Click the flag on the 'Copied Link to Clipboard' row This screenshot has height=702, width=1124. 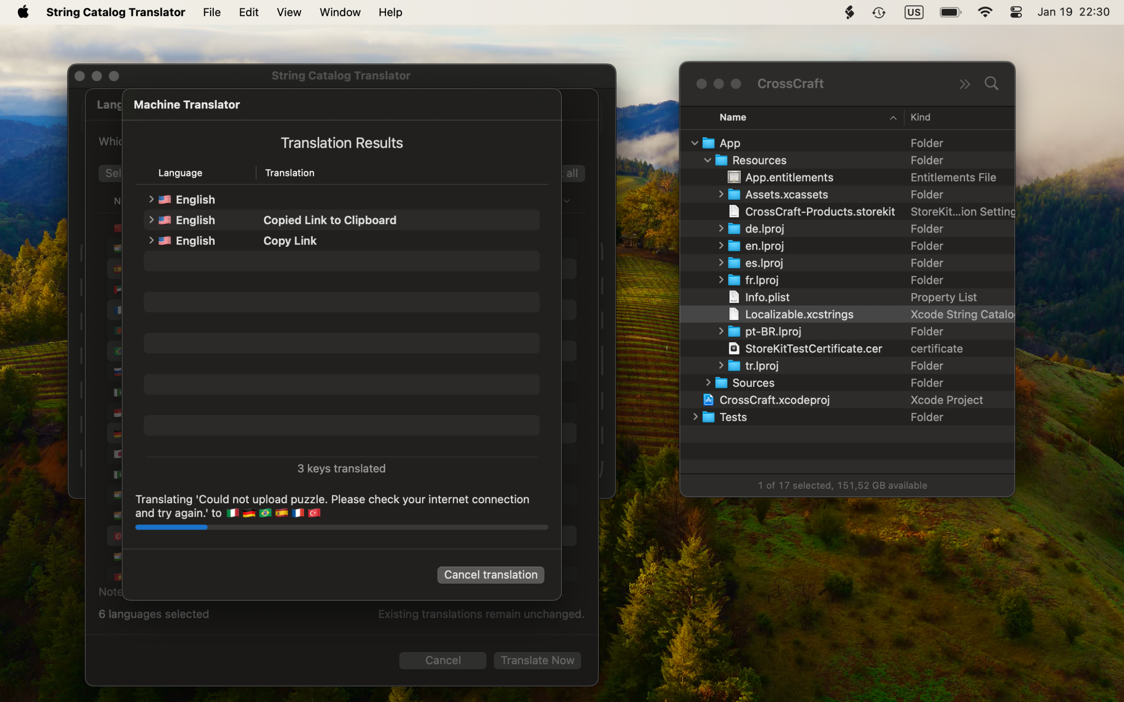tap(164, 220)
